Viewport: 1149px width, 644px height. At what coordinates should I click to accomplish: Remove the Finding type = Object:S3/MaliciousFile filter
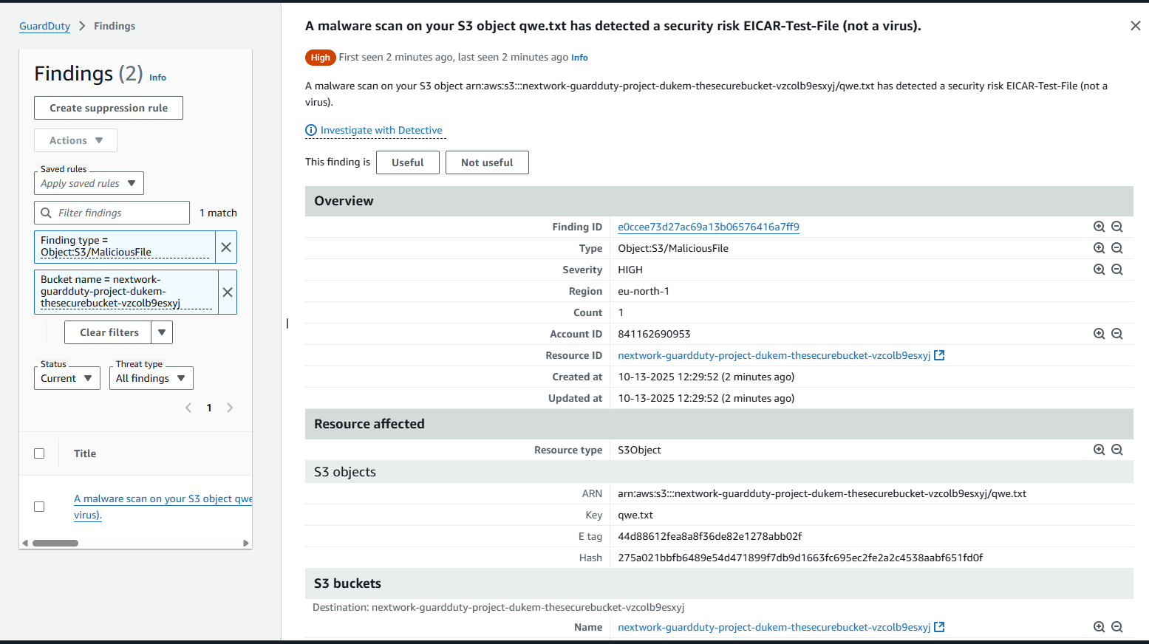pyautogui.click(x=226, y=247)
